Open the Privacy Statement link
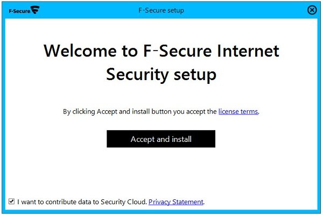 tap(176, 202)
